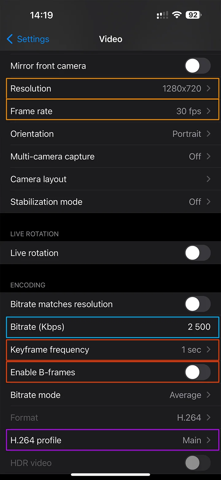
Task: Expand the Frame rate 30 fps setting
Action: (x=112, y=111)
